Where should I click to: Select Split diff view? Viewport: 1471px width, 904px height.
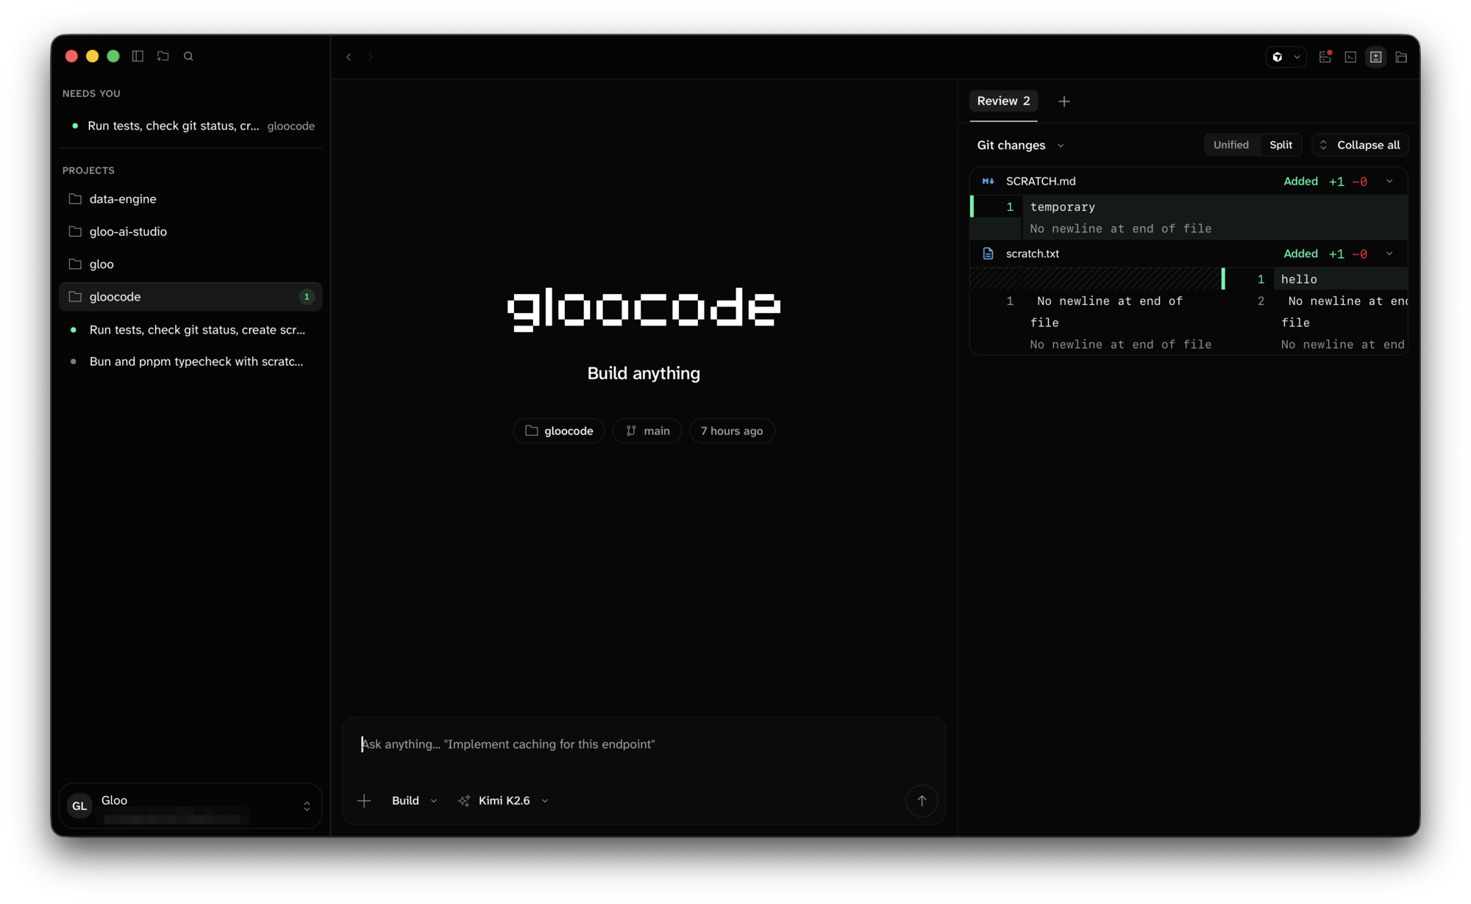point(1281,145)
